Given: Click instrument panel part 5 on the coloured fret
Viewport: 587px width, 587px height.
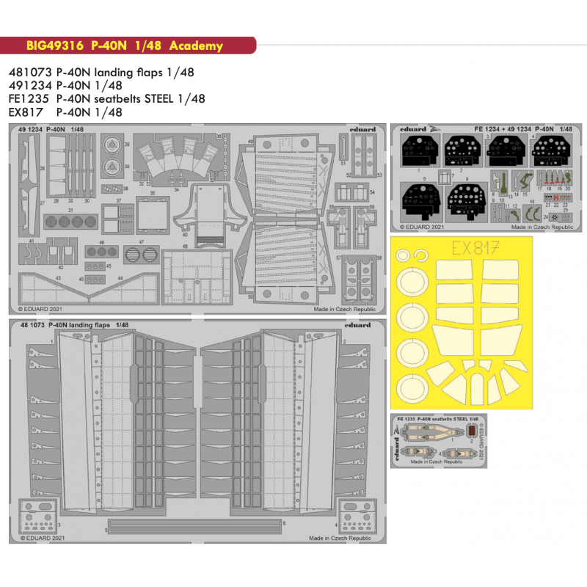Looking at the screenshot, I should [420, 201].
